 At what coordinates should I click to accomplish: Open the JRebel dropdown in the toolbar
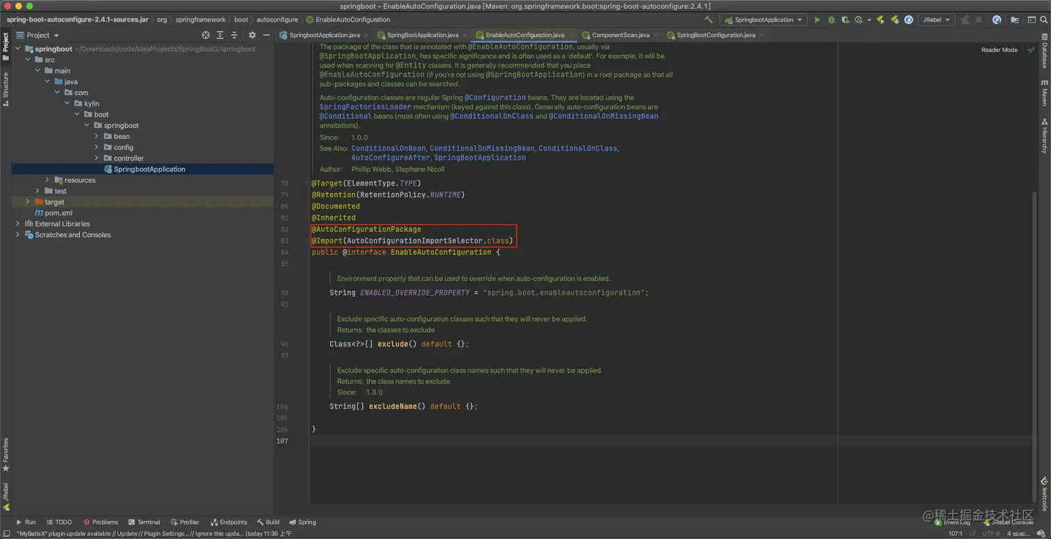coord(936,20)
